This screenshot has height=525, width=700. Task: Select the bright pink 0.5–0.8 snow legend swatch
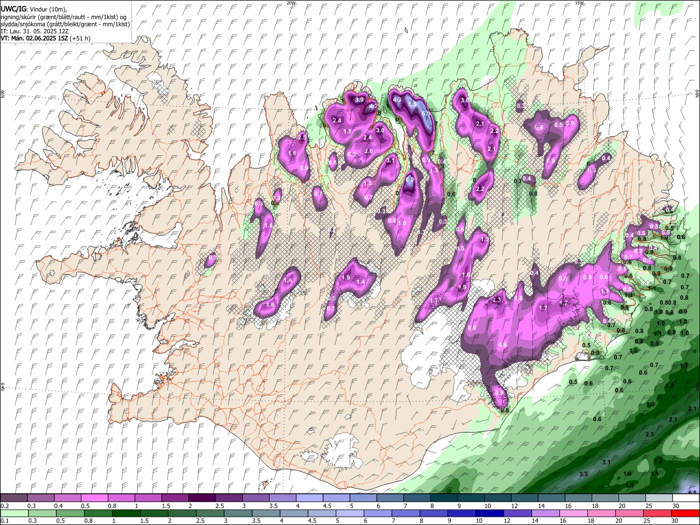(95, 498)
